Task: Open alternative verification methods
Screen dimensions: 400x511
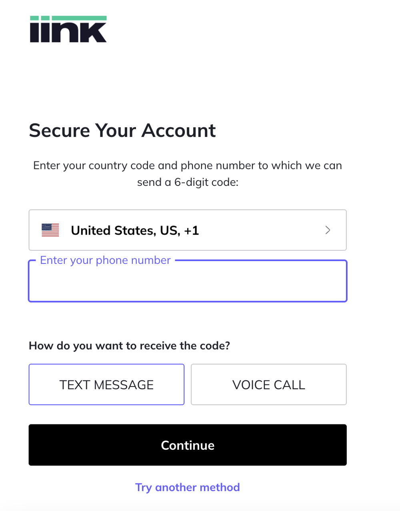Action: point(187,487)
